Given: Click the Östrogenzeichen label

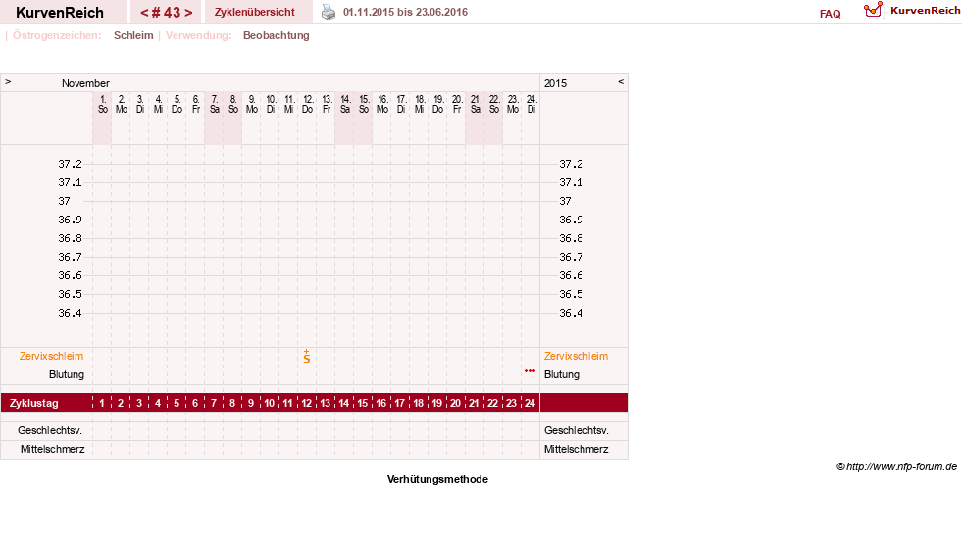Looking at the screenshot, I should (57, 35).
